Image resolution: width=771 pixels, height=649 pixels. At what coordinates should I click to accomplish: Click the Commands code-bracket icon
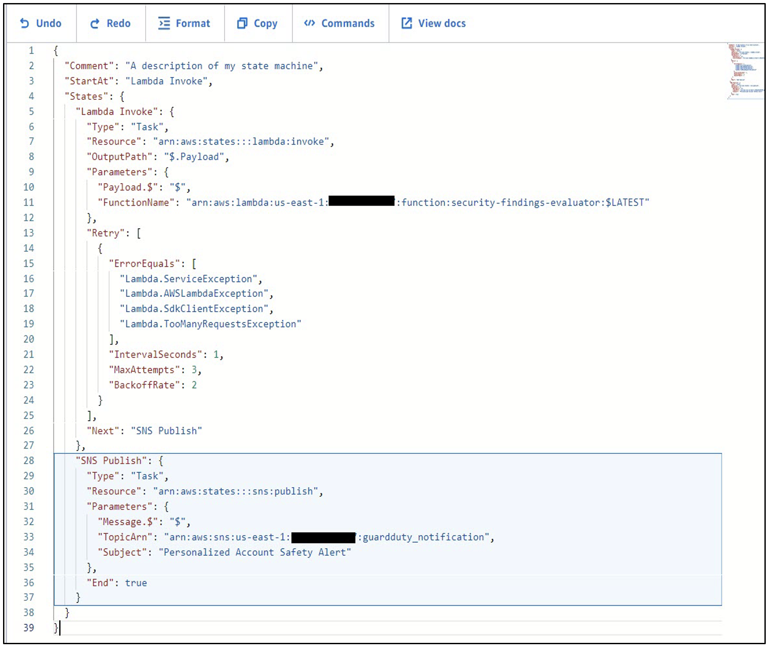tap(309, 23)
